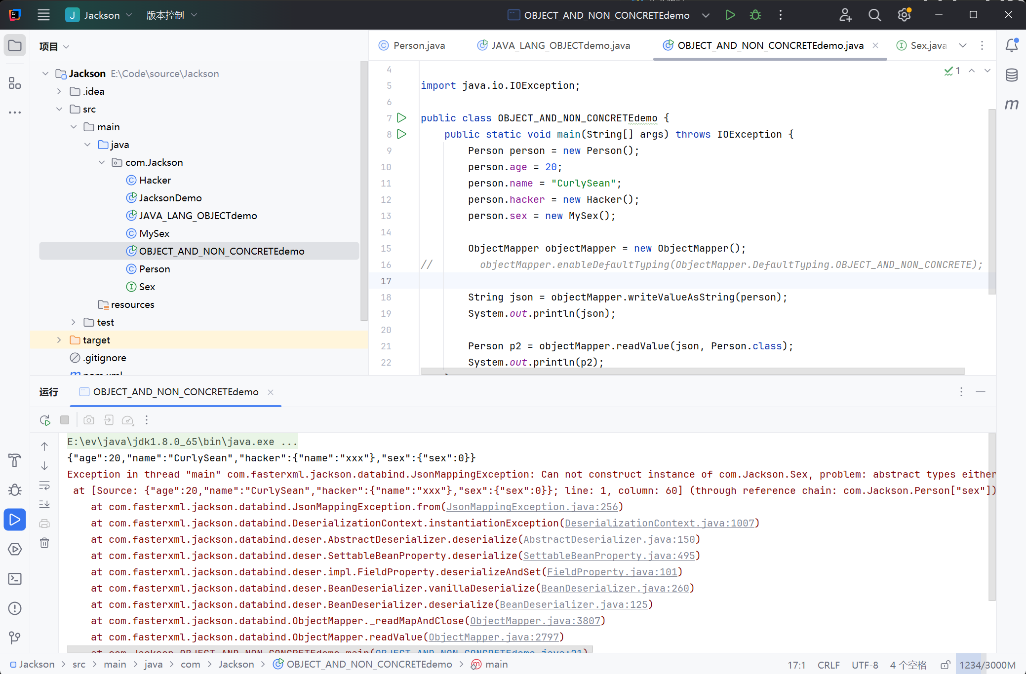1026x674 pixels.
Task: Run main method gutter arrow line 8
Action: 402,134
